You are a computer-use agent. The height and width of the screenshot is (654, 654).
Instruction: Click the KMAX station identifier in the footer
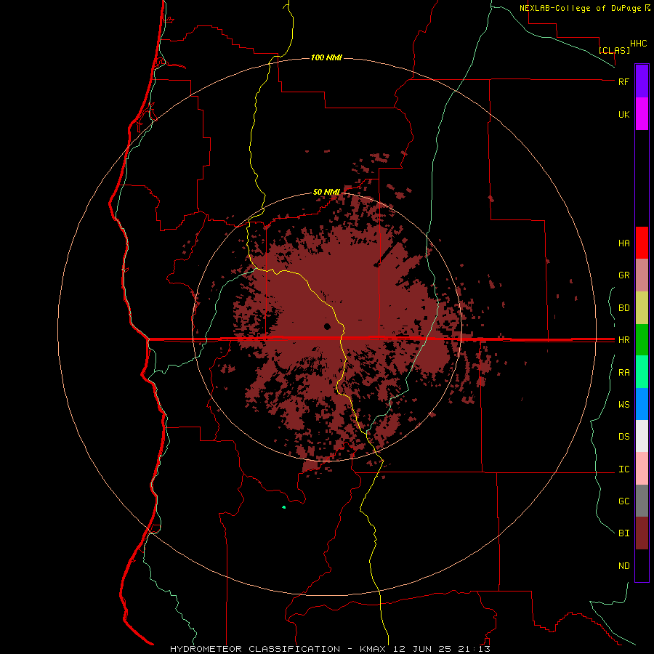coord(373,649)
